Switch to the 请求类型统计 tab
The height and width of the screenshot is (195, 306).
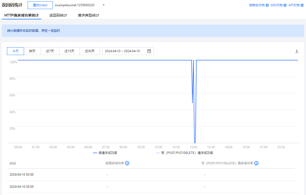click(88, 15)
